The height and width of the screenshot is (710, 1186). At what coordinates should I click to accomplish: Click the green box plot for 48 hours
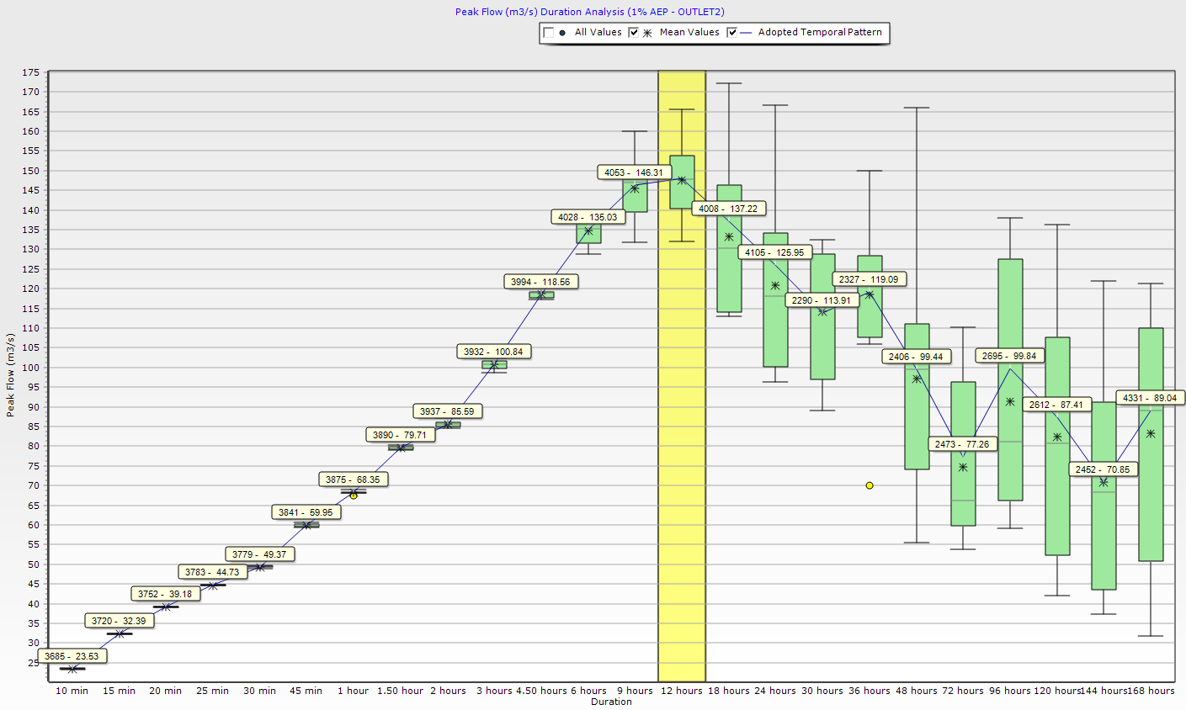917,421
